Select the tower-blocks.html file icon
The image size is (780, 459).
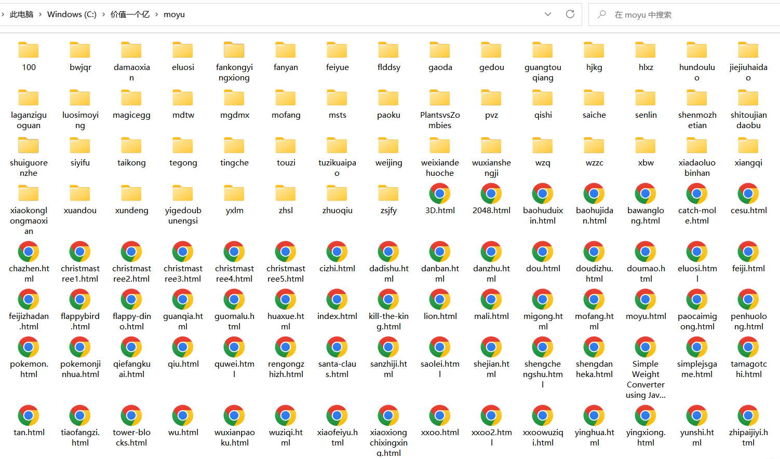pyautogui.click(x=131, y=415)
